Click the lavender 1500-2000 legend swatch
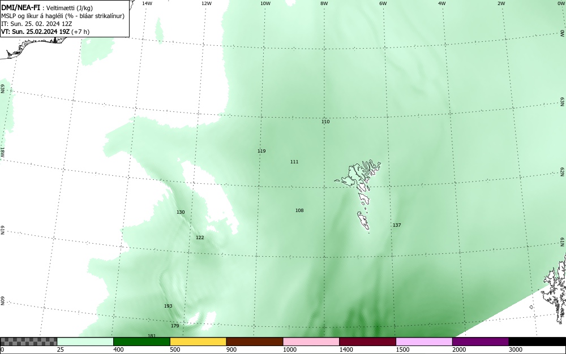Screen dimensions: 566x354 pyautogui.click(x=424, y=342)
